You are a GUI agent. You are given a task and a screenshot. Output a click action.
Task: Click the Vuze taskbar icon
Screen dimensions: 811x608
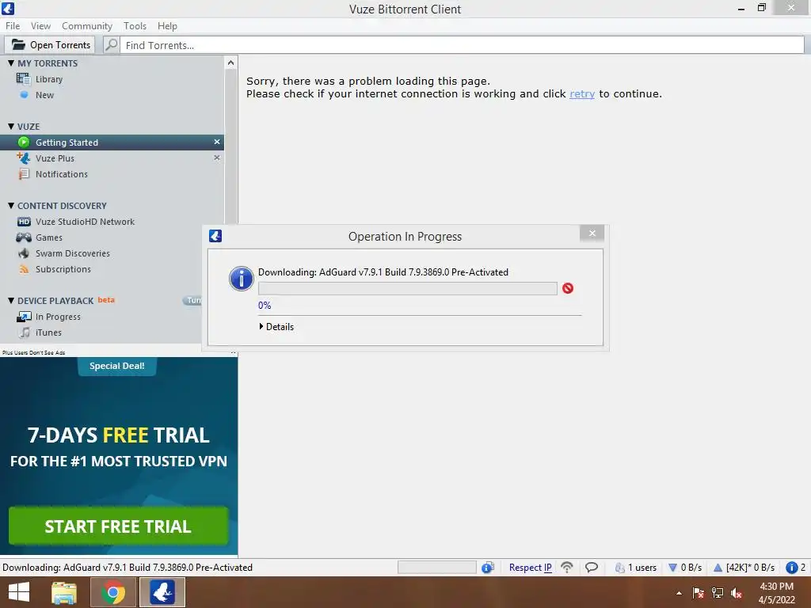tap(162, 592)
